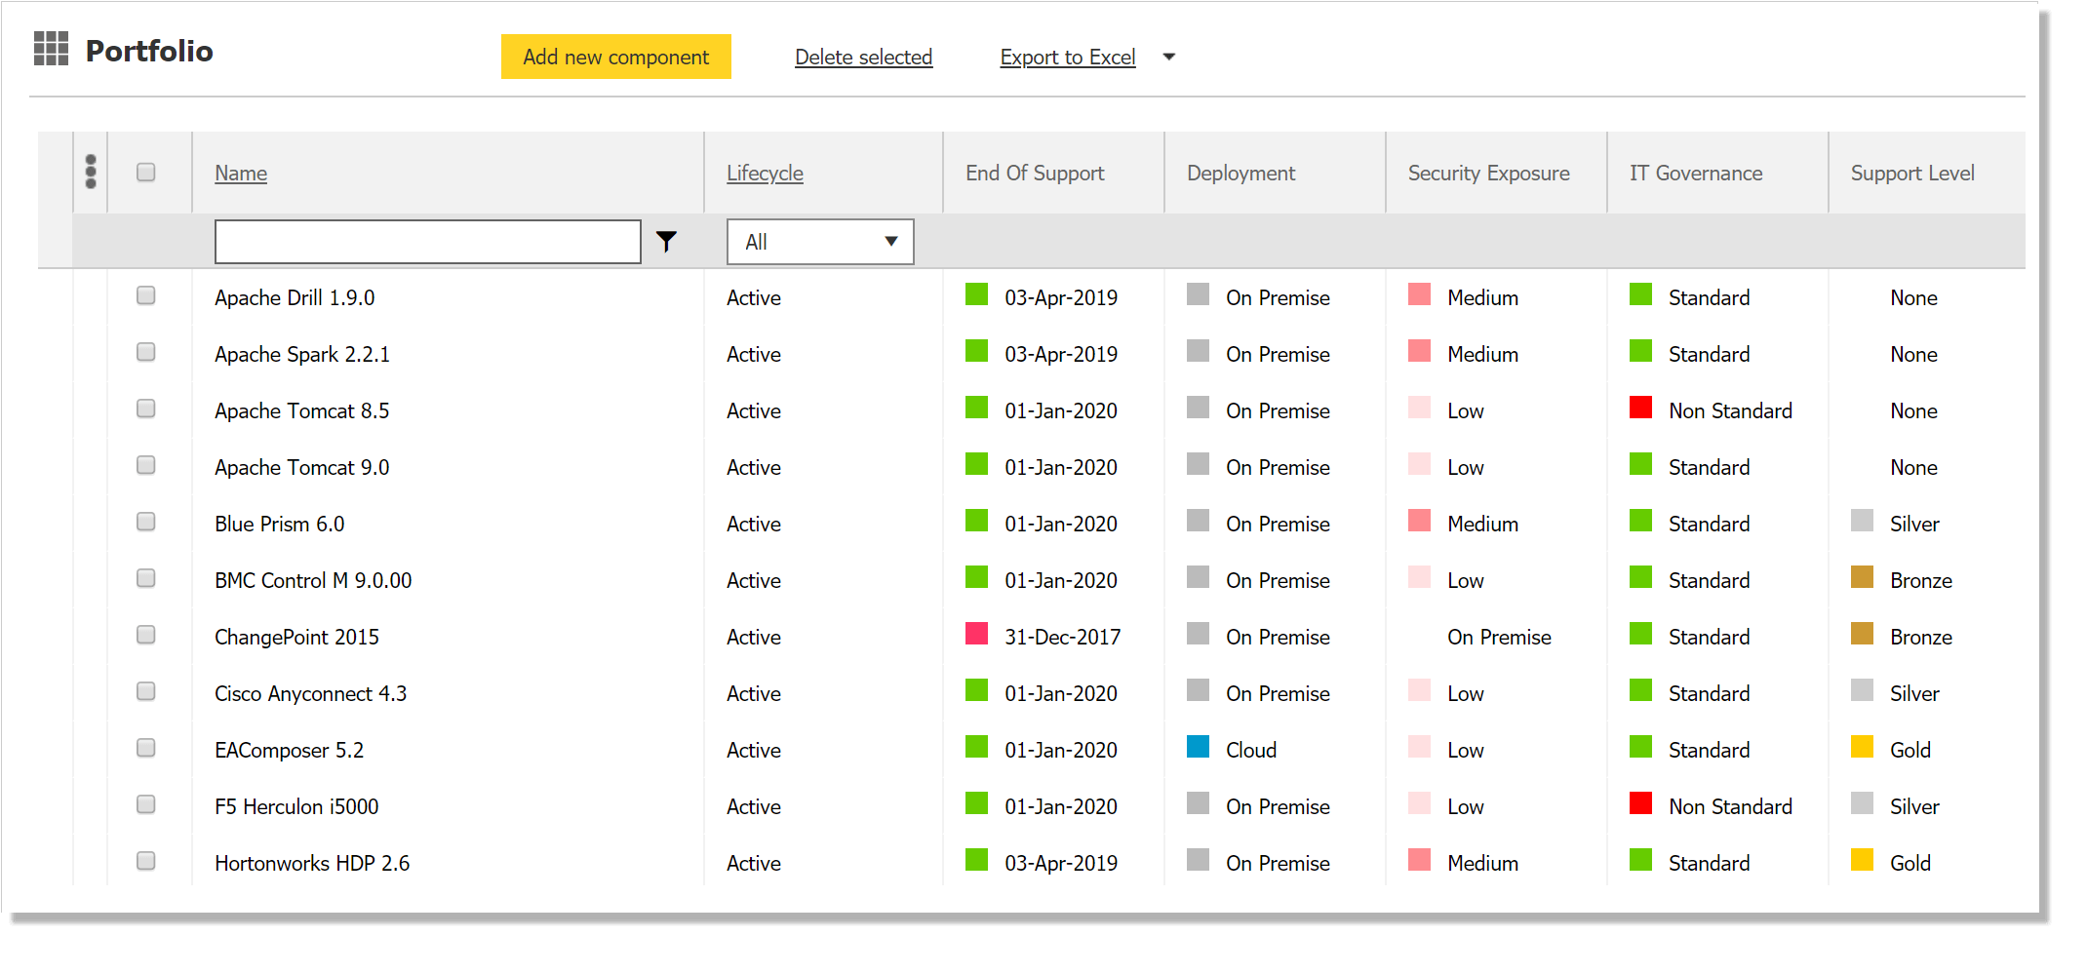This screenshot has height=975, width=2087.
Task: Check the Cisco Anyconnect 4.3 row checkbox
Action: (146, 691)
